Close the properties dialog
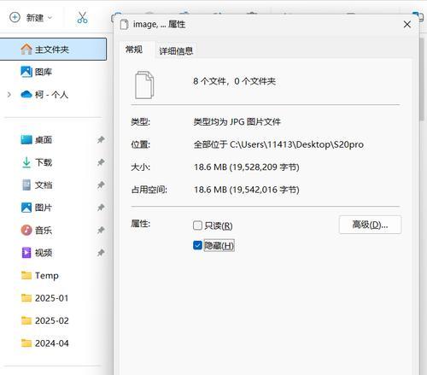This screenshot has width=427, height=375. (407, 25)
